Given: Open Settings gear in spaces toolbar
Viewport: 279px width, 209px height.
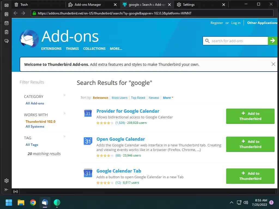Looking at the screenshot, I should [x=7, y=181].
